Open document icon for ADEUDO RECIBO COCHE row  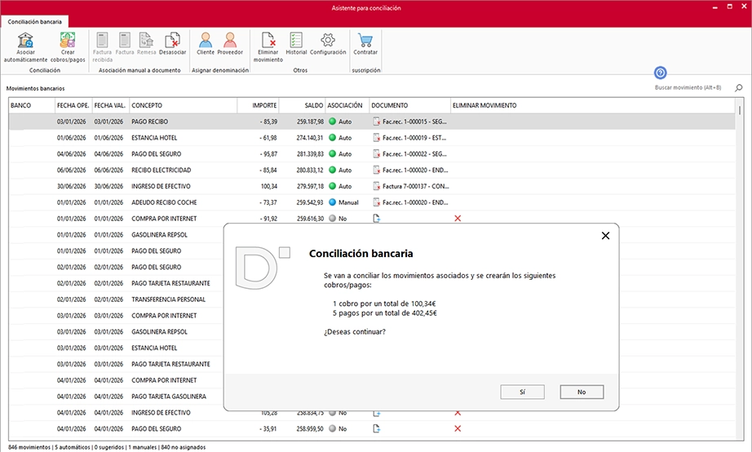(377, 202)
